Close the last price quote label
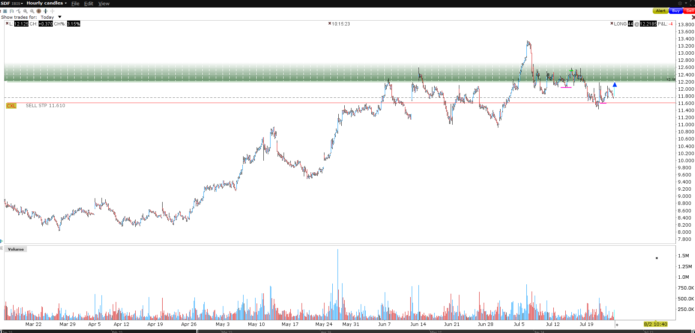This screenshot has width=695, height=333. point(7,24)
